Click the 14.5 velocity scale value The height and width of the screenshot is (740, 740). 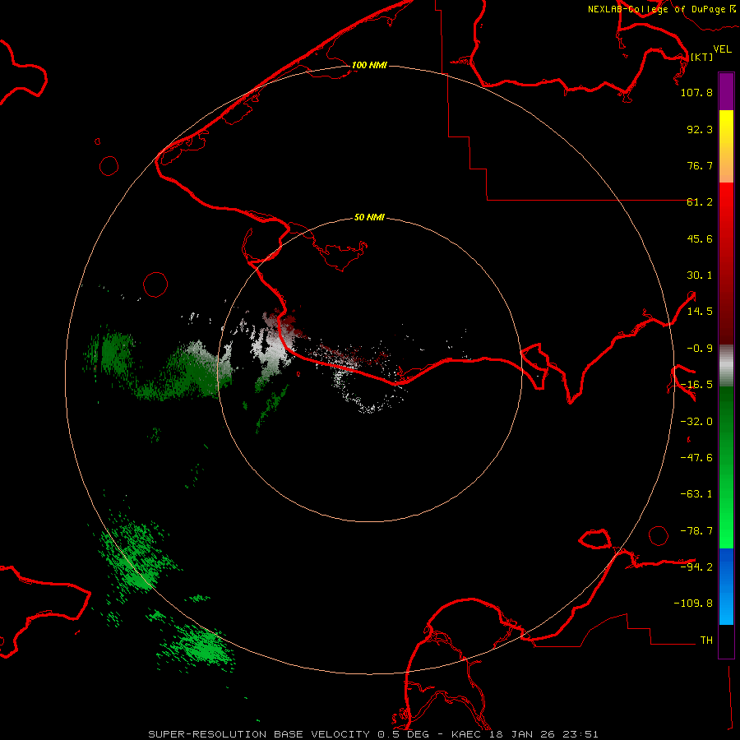click(700, 312)
